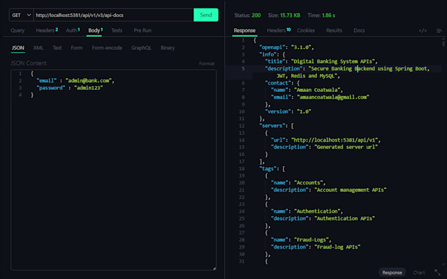Click the "version" key on line 10
The height and width of the screenshot is (279, 447).
coord(278,112)
